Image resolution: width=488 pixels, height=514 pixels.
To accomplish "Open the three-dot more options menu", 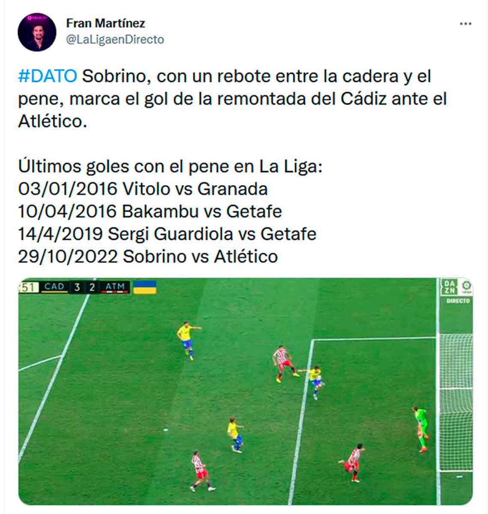I will [465, 24].
